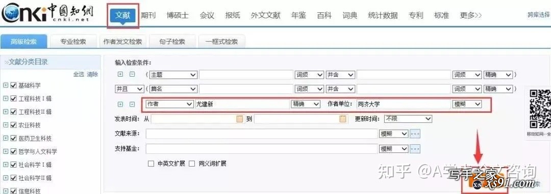The image size is (551, 194).
Task: Open author 精确 match dropdown
Action: click(x=306, y=104)
